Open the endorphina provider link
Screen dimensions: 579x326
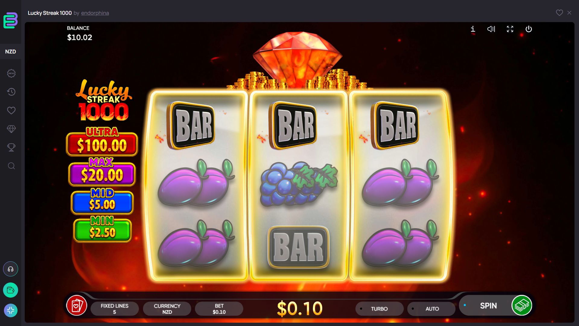[95, 13]
